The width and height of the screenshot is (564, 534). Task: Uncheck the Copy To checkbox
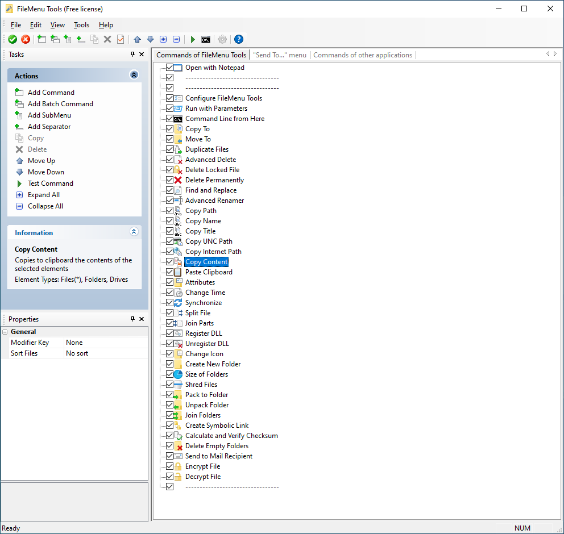170,128
